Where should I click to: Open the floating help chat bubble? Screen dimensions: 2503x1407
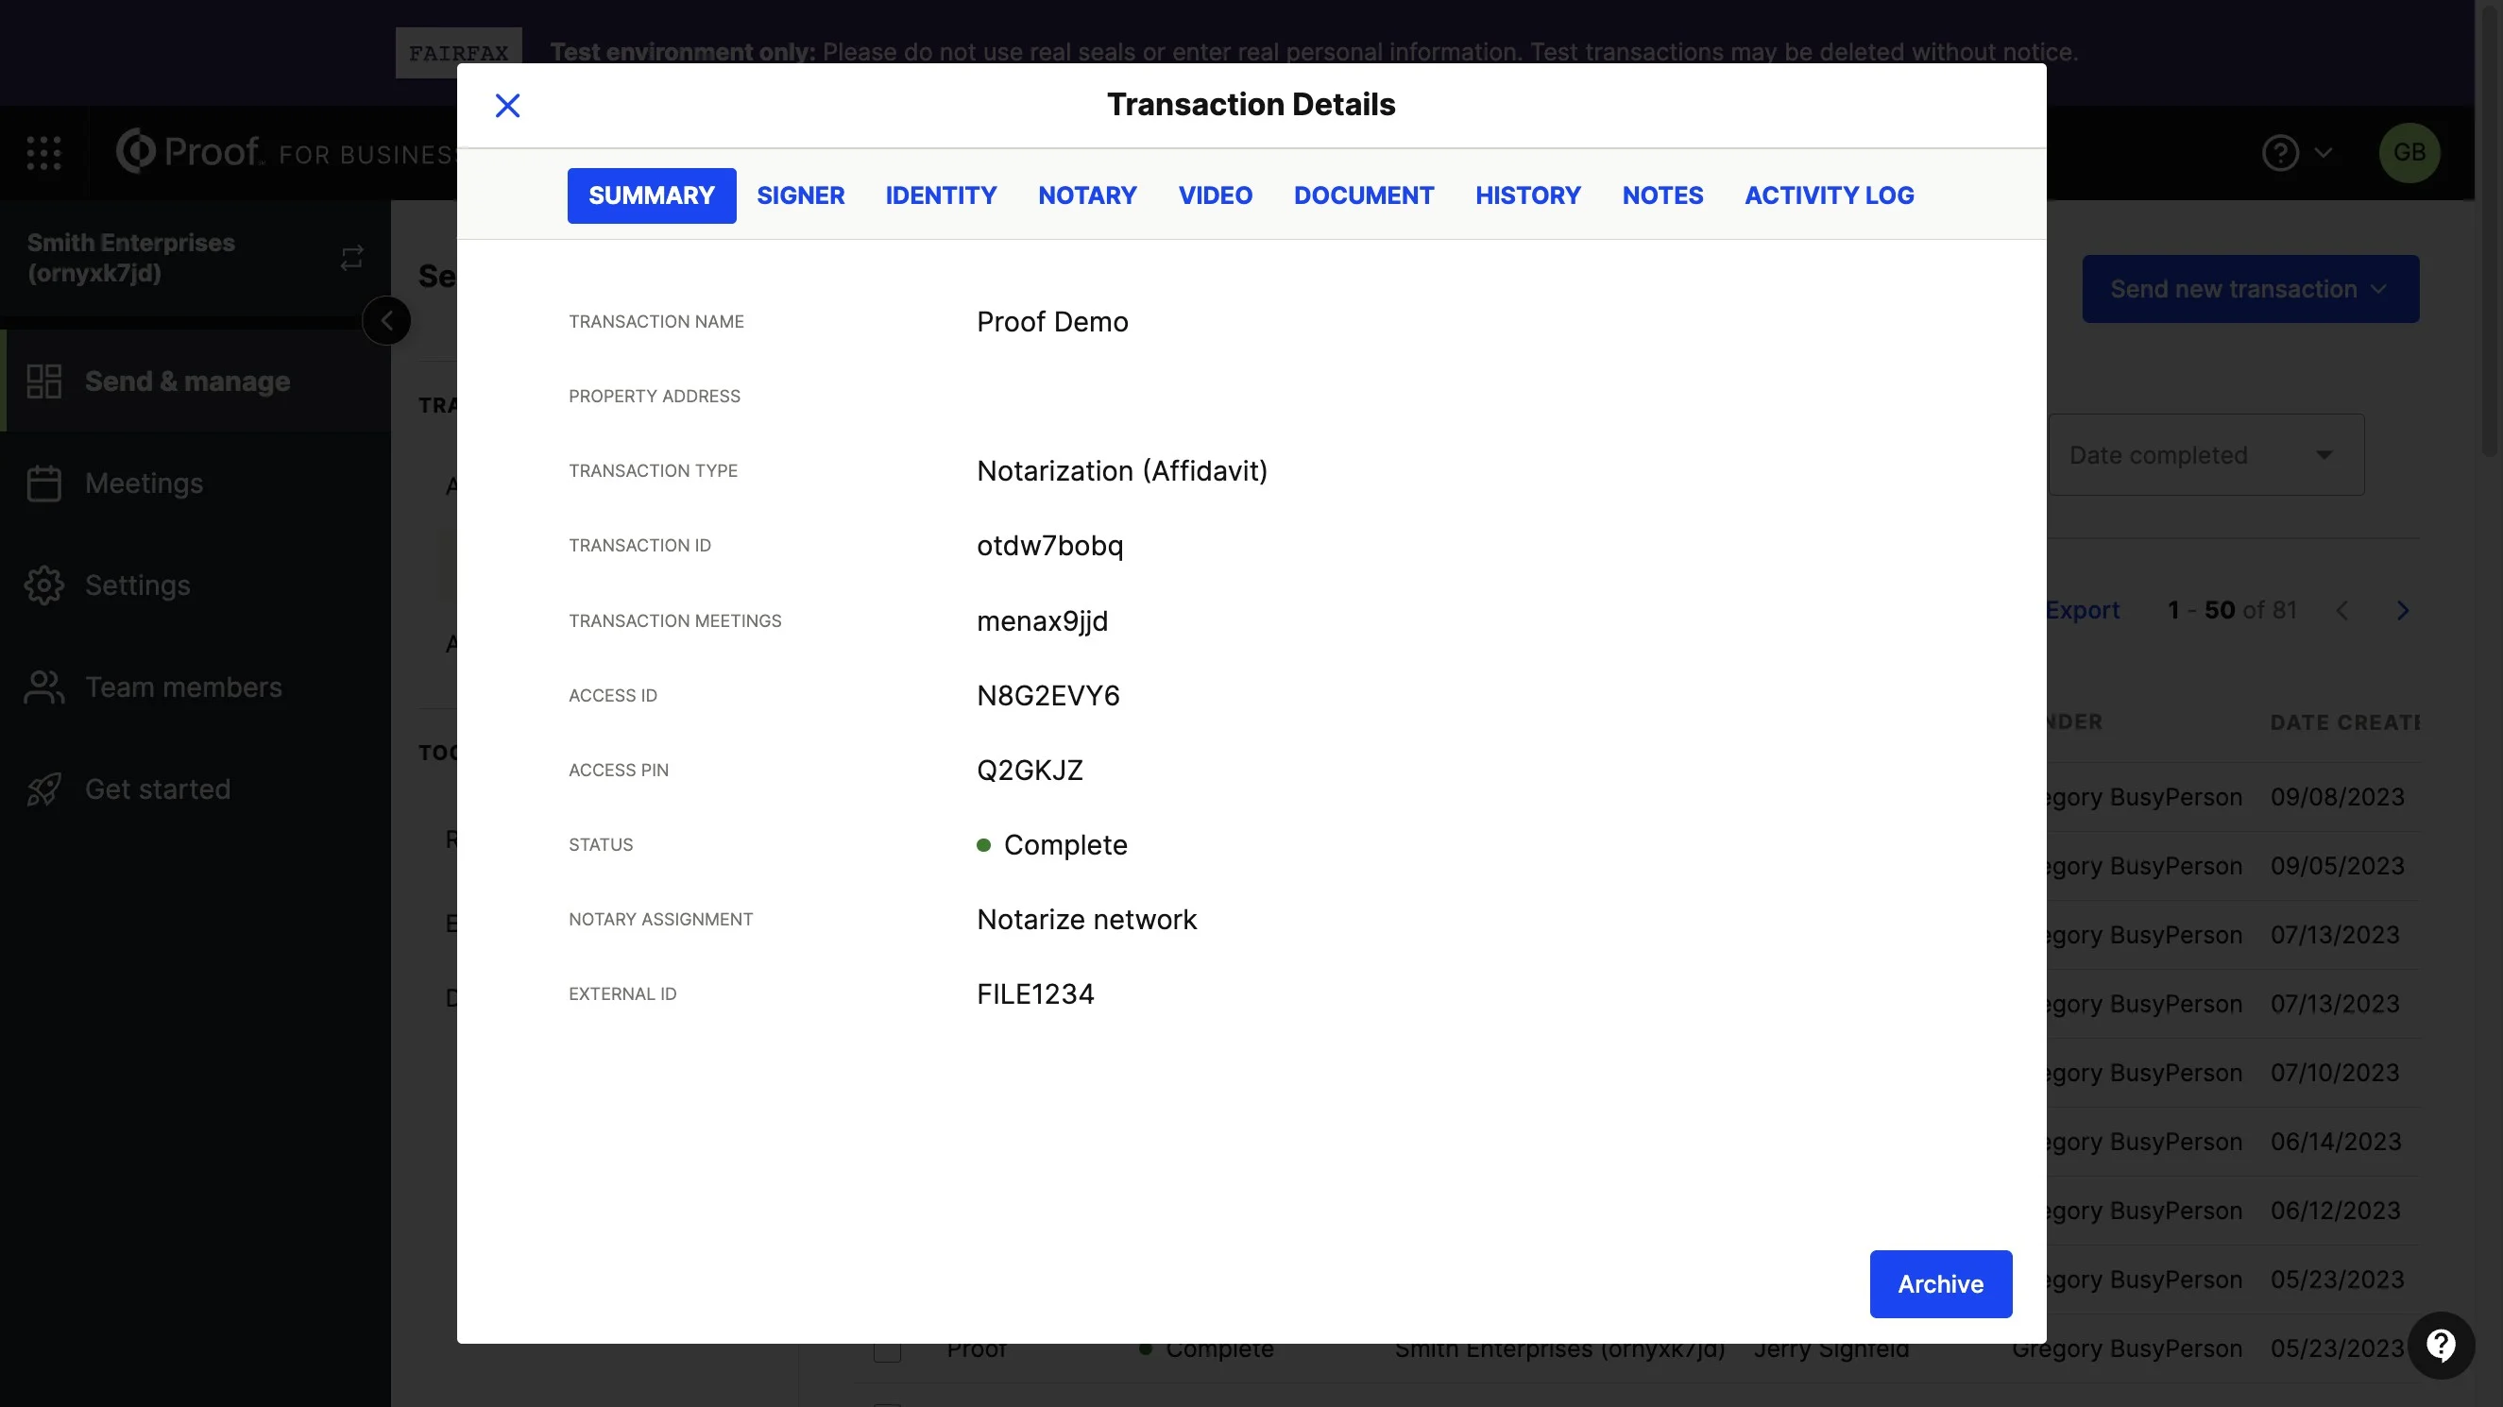point(2441,1345)
